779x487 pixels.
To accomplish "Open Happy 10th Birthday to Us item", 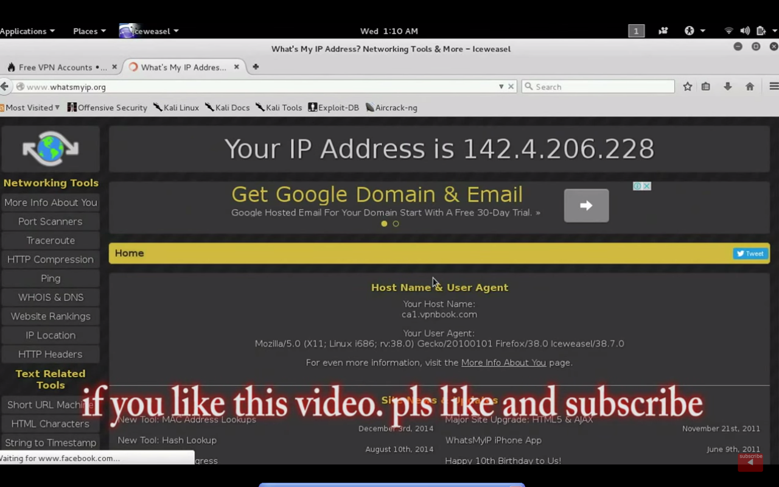I will click(503, 461).
